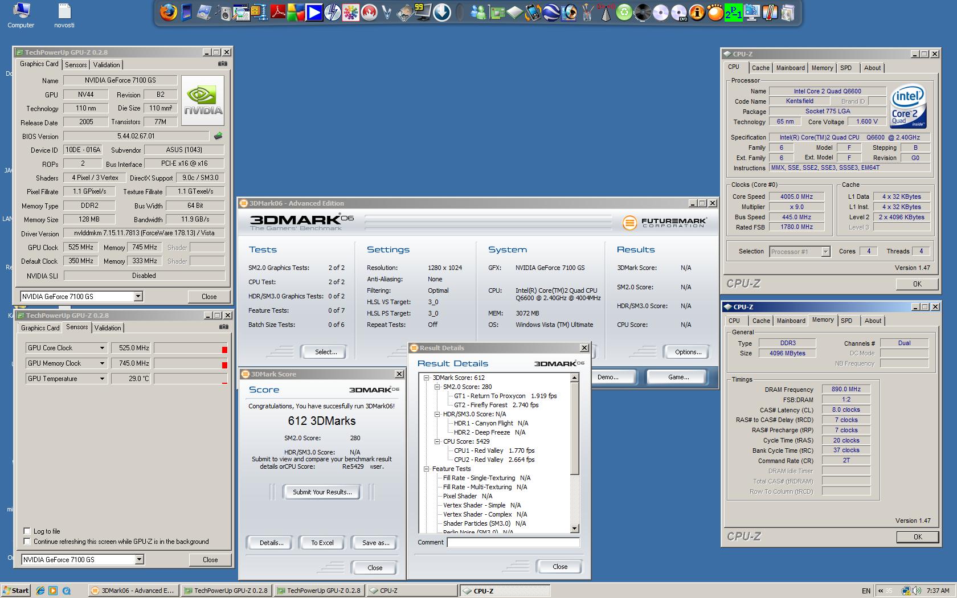Collapse the 3DMark Score tree node

coord(426,378)
